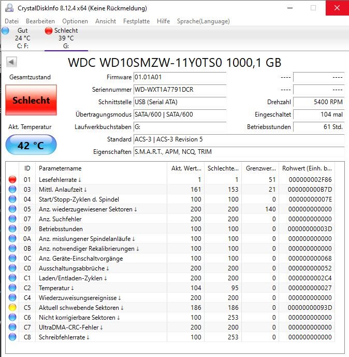Screen dimensions: 349x357
Task: Click yellow warning icon of Aktuell schwebende Sektoren
Action: [x=12, y=307]
